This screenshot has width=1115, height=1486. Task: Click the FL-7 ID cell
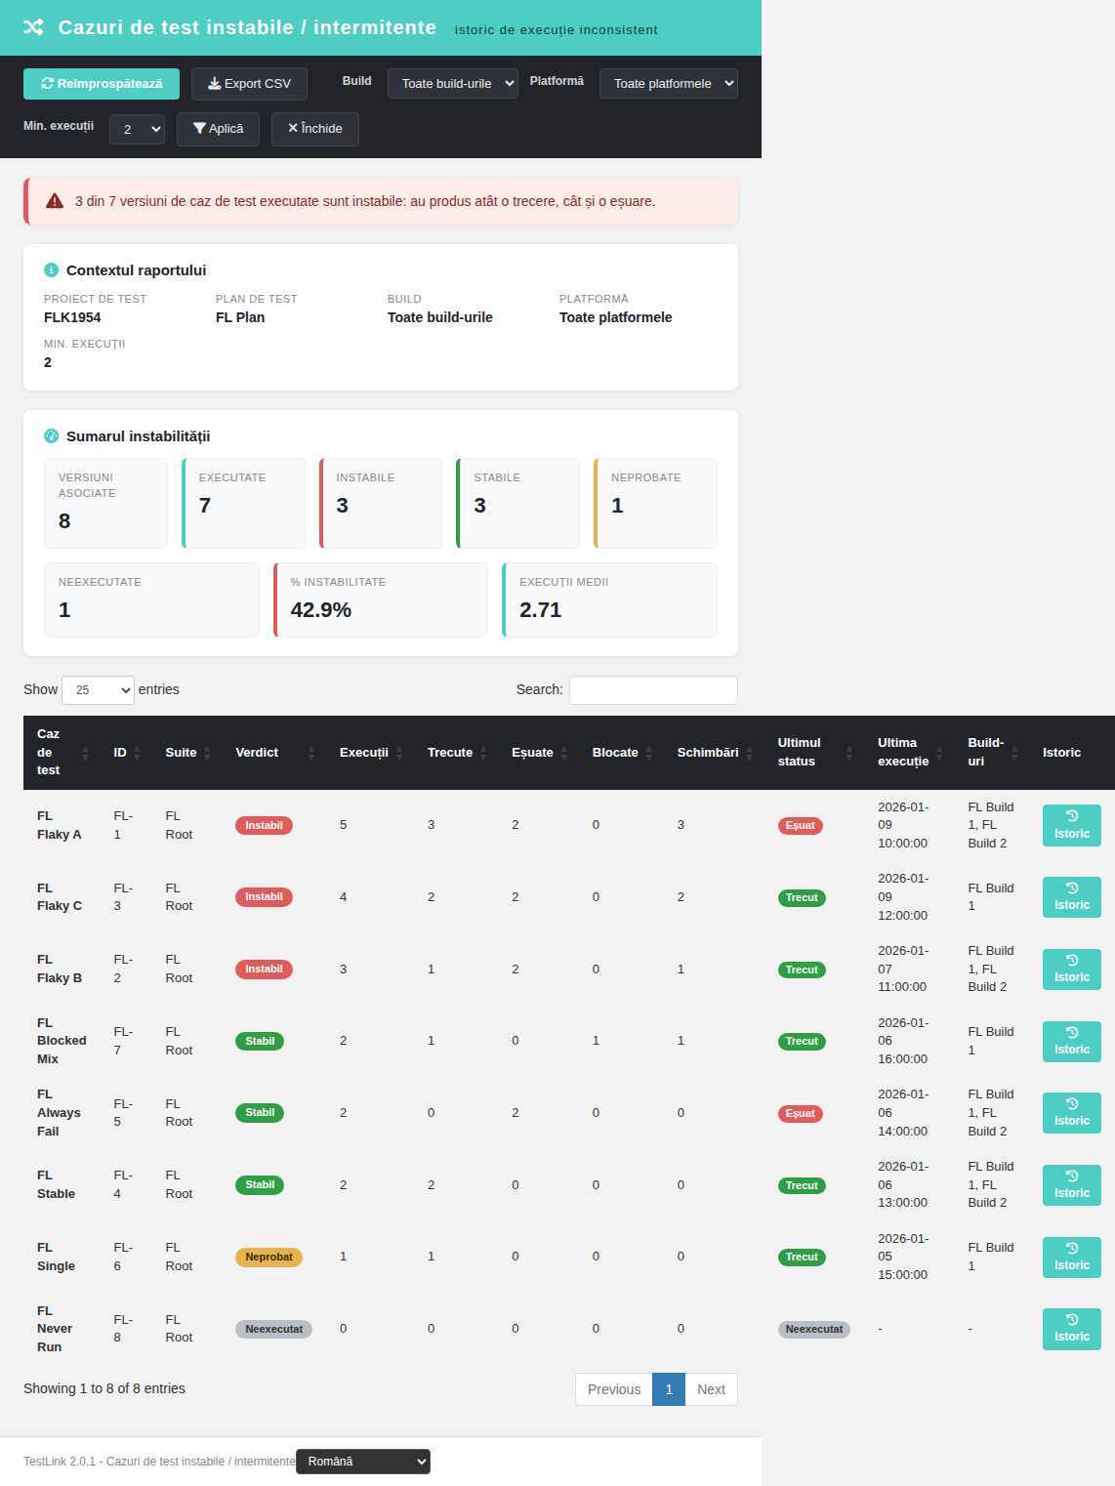point(123,1041)
